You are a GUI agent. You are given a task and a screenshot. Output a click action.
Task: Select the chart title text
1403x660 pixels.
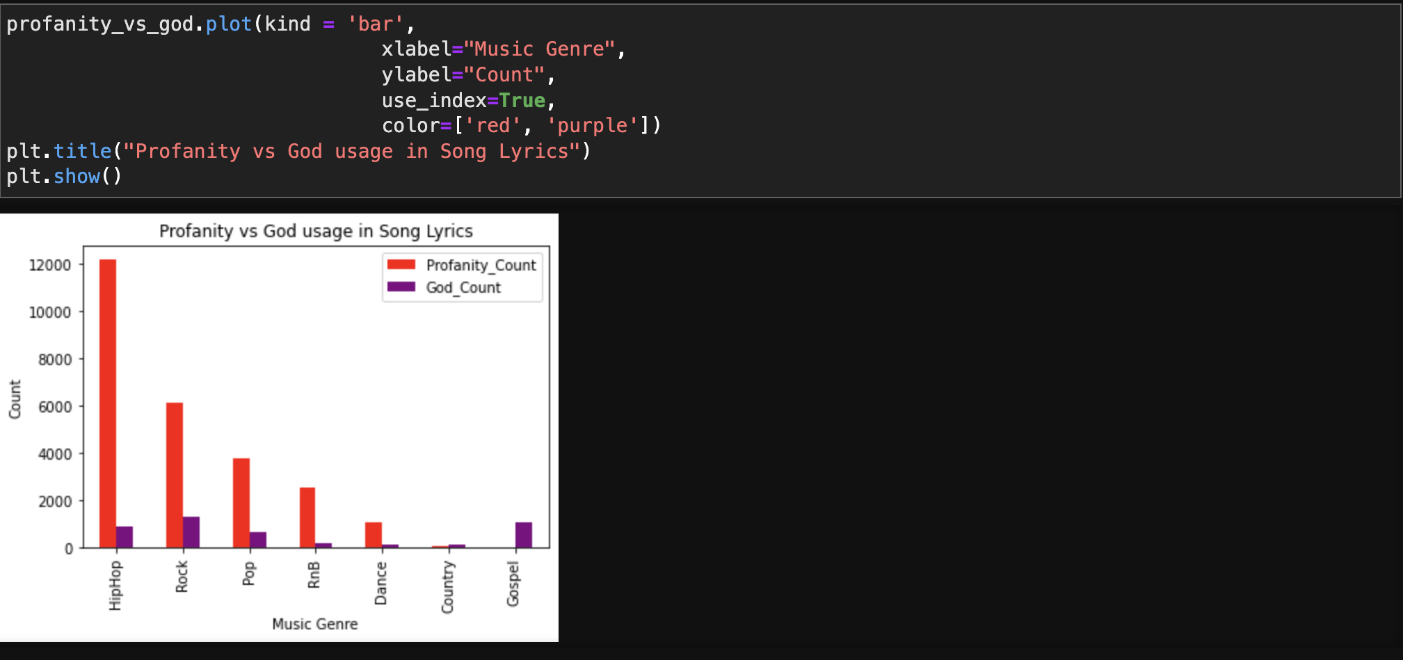pyautogui.click(x=315, y=232)
